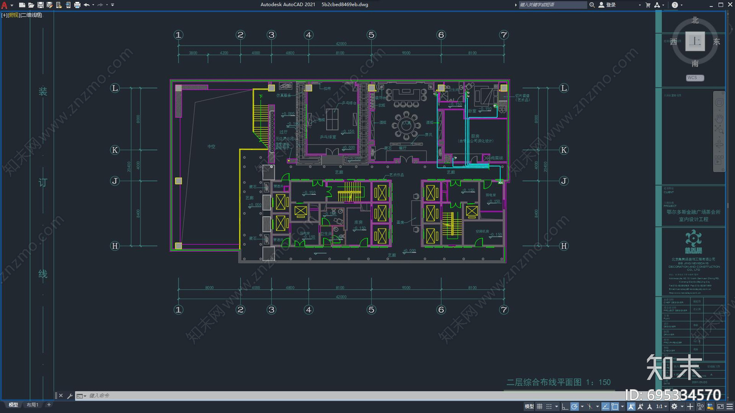Expand workspace switching dropdown arrow

click(682, 406)
